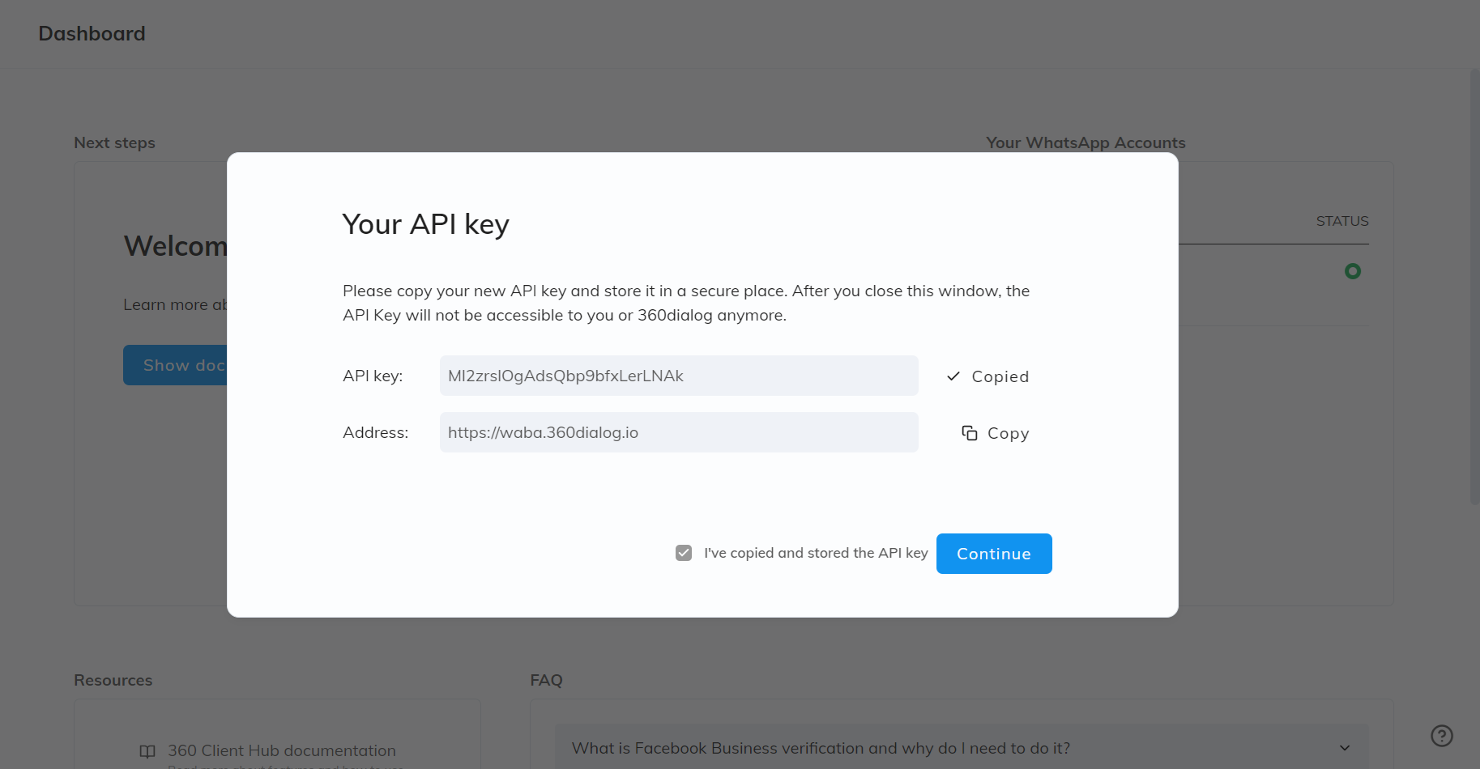Expand the Facebook Business verification FAQ question
Viewport: 1480px width, 769px height.
click(820, 748)
